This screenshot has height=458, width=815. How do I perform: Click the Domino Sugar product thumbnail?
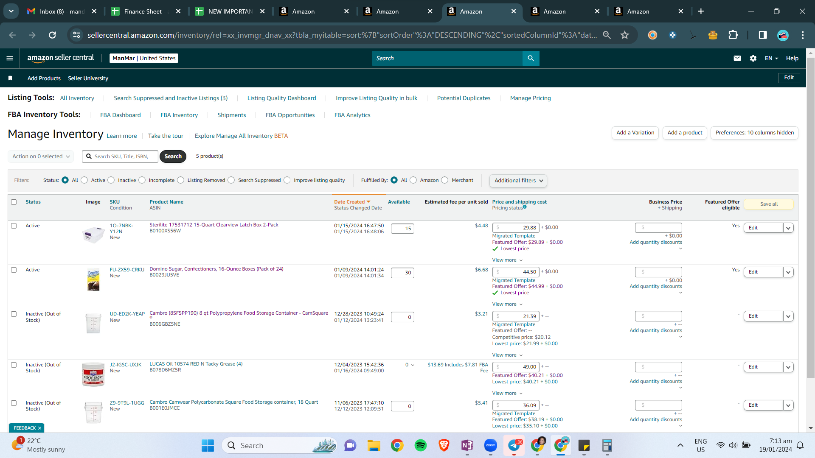click(93, 280)
